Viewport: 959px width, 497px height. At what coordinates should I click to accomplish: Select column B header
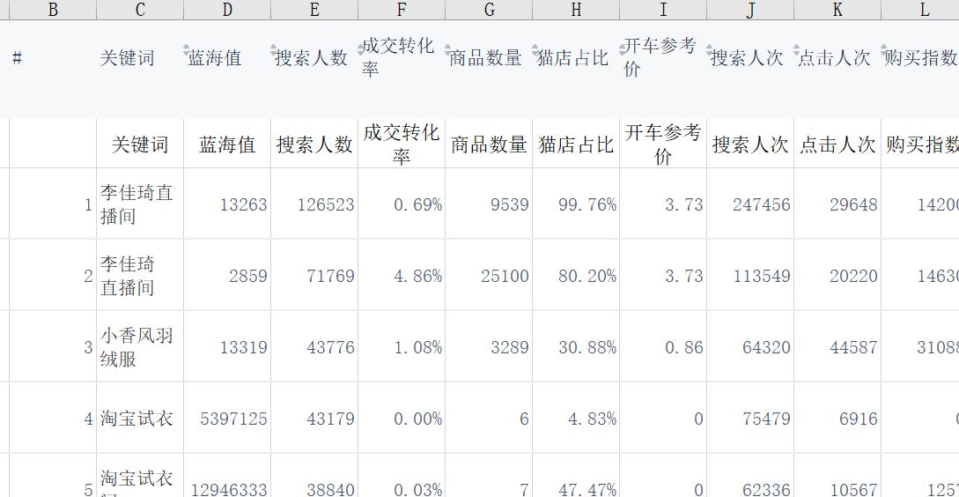point(53,10)
